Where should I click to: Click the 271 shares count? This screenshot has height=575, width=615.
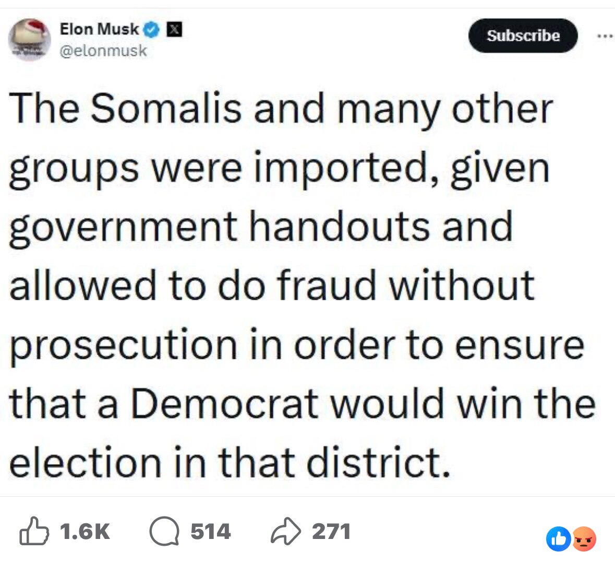331,532
